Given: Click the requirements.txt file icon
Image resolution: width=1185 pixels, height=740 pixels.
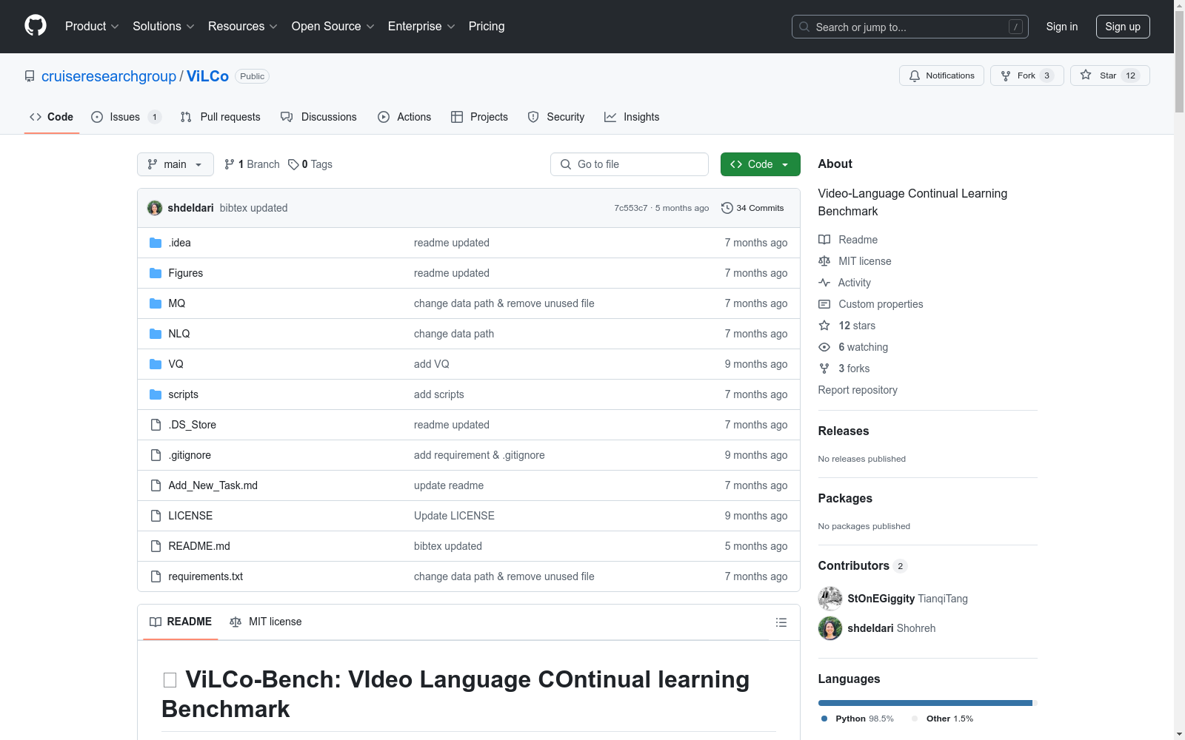Looking at the screenshot, I should 156,576.
